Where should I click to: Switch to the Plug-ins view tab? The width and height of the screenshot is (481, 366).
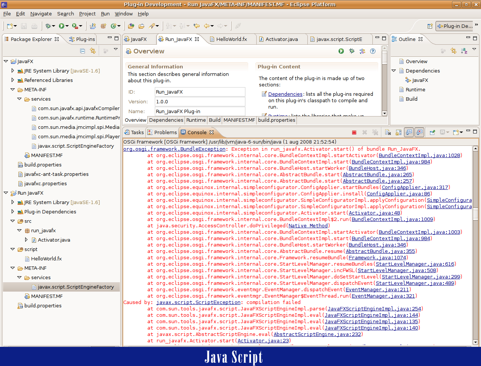click(x=82, y=39)
